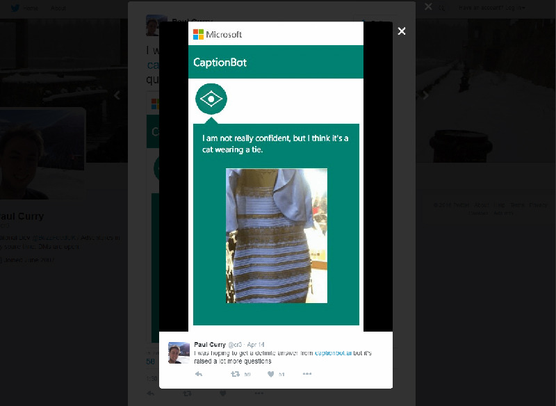This screenshot has width=556, height=406.
Task: Click the Microsoft logo in the image
Action: click(218, 34)
